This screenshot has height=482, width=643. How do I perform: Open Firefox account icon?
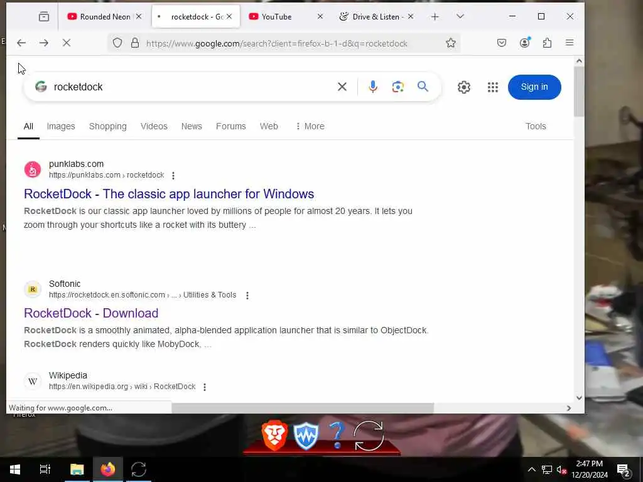coord(524,43)
